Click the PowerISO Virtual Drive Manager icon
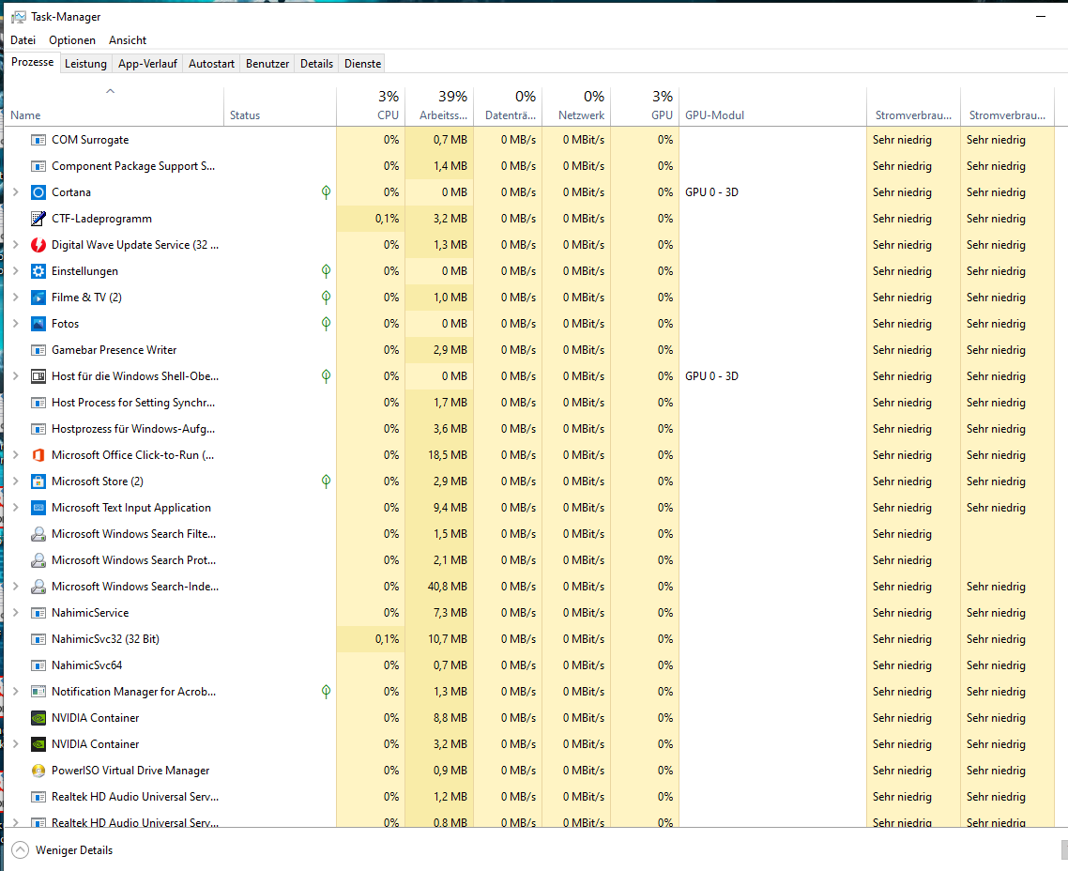Screen dimensions: 1068x871 38,771
